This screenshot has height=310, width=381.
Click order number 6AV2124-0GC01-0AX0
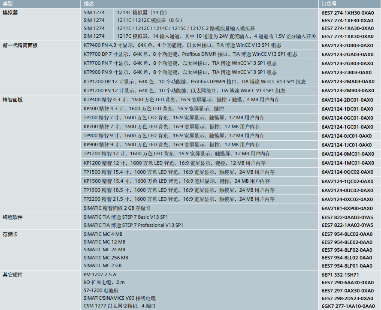tap(347, 118)
